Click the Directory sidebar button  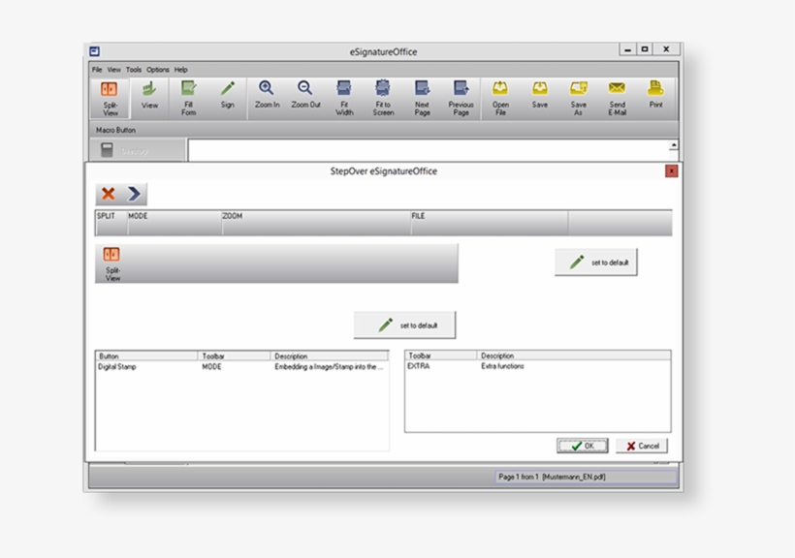point(137,150)
